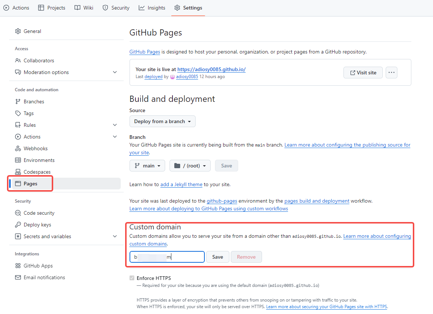Viewport: 433px width, 314px height.
Task: Open the main branch selector dropdown
Action: tap(147, 166)
